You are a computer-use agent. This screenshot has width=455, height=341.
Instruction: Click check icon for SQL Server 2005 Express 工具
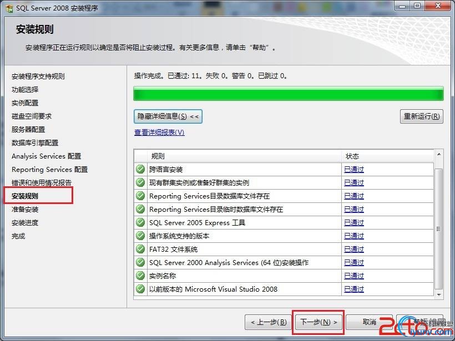(140, 222)
